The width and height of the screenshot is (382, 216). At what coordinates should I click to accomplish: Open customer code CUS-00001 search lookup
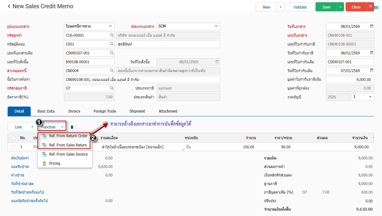coord(112,35)
